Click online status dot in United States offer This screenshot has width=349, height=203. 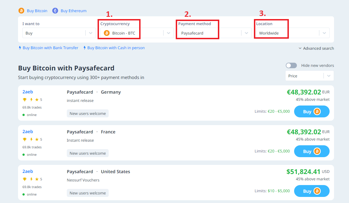(24, 194)
